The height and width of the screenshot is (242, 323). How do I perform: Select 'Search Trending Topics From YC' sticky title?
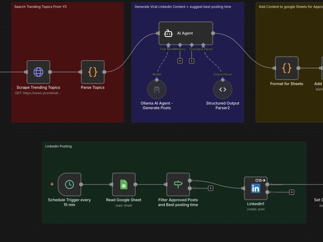[41, 6]
